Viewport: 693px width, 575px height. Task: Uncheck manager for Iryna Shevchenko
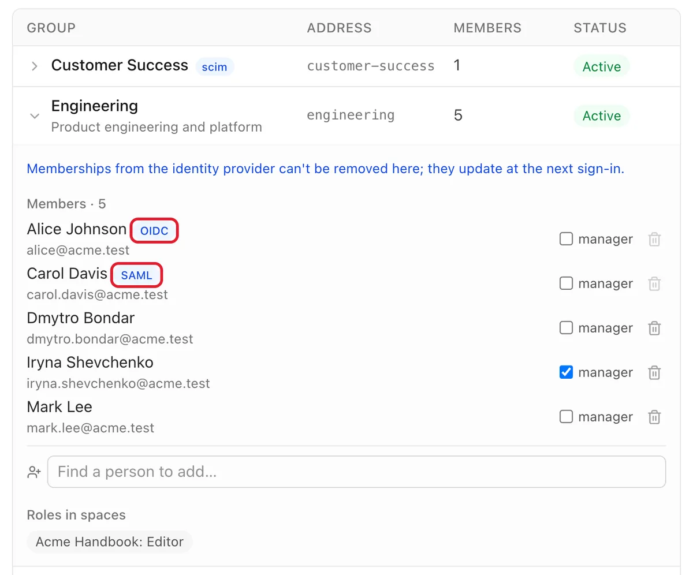566,372
